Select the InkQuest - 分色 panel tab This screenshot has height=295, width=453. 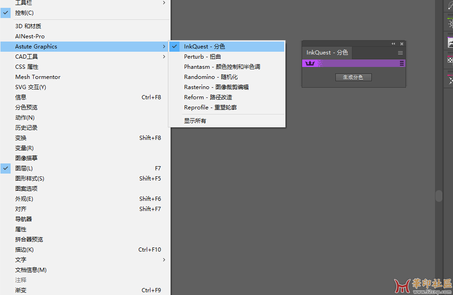coord(327,53)
